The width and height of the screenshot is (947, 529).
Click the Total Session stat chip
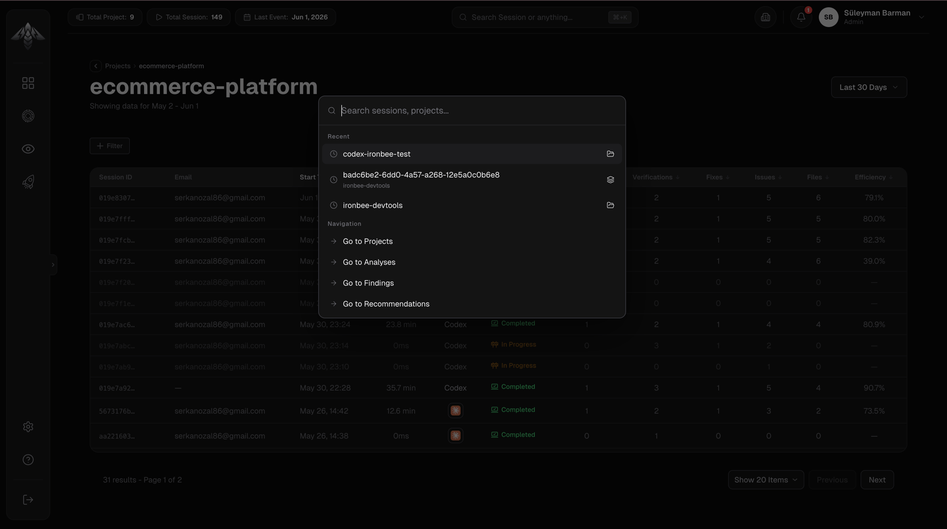[x=189, y=17]
